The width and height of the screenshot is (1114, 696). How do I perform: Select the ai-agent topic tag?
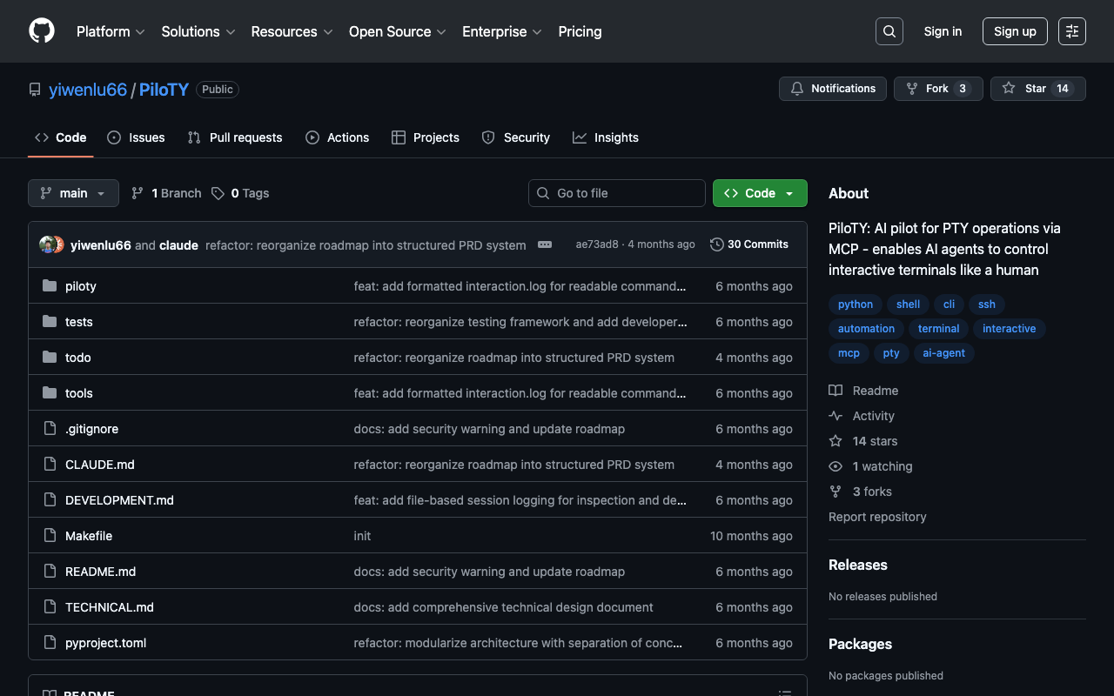[x=943, y=353]
